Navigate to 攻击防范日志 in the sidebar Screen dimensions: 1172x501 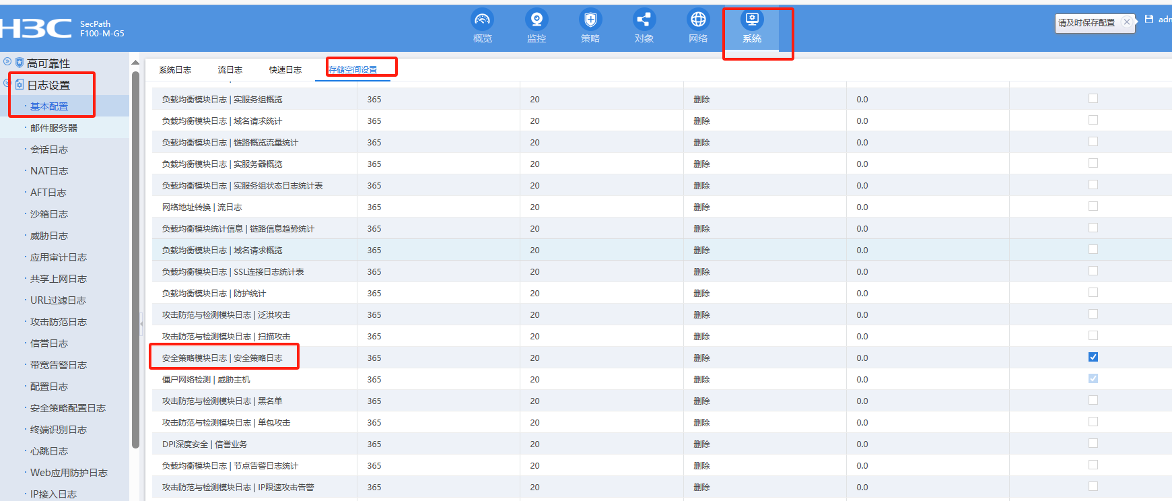click(x=59, y=322)
